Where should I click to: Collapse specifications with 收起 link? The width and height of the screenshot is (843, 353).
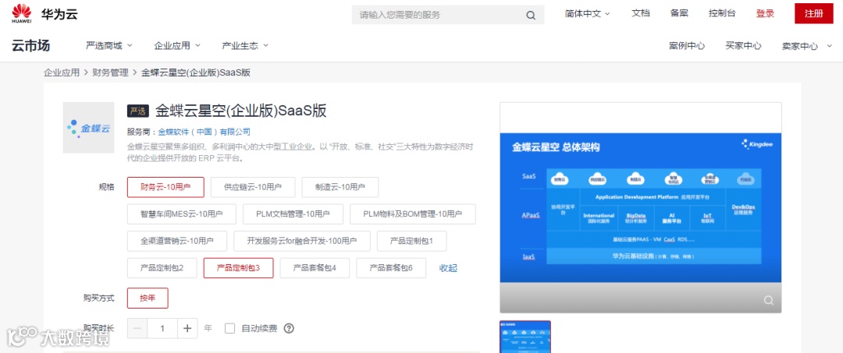448,268
